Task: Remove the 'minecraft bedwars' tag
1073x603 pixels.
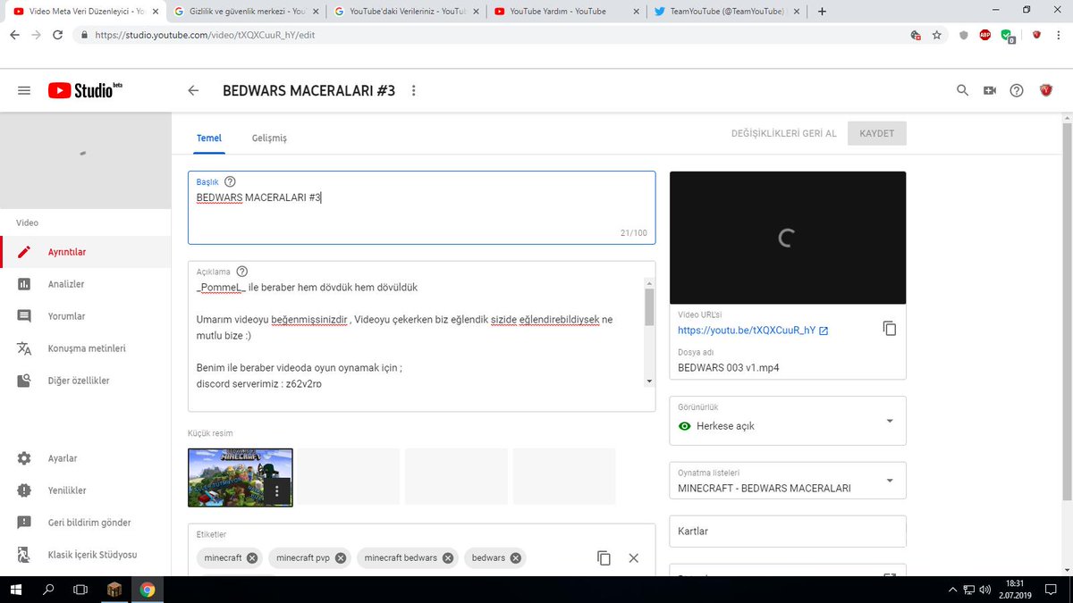Action: 447,557
